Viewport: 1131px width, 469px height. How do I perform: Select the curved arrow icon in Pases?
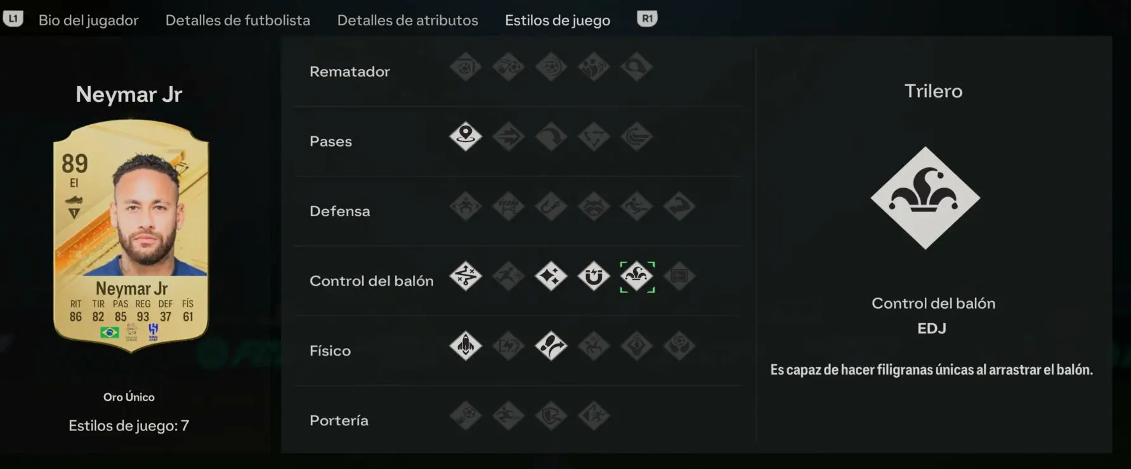tap(551, 136)
